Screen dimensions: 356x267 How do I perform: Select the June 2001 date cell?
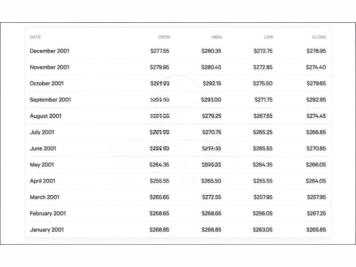(x=43, y=149)
